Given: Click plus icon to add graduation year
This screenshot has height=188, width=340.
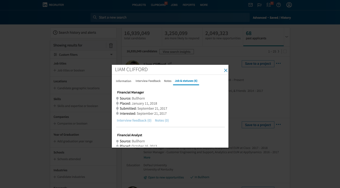Looking at the screenshot, I should [x=55, y=141].
